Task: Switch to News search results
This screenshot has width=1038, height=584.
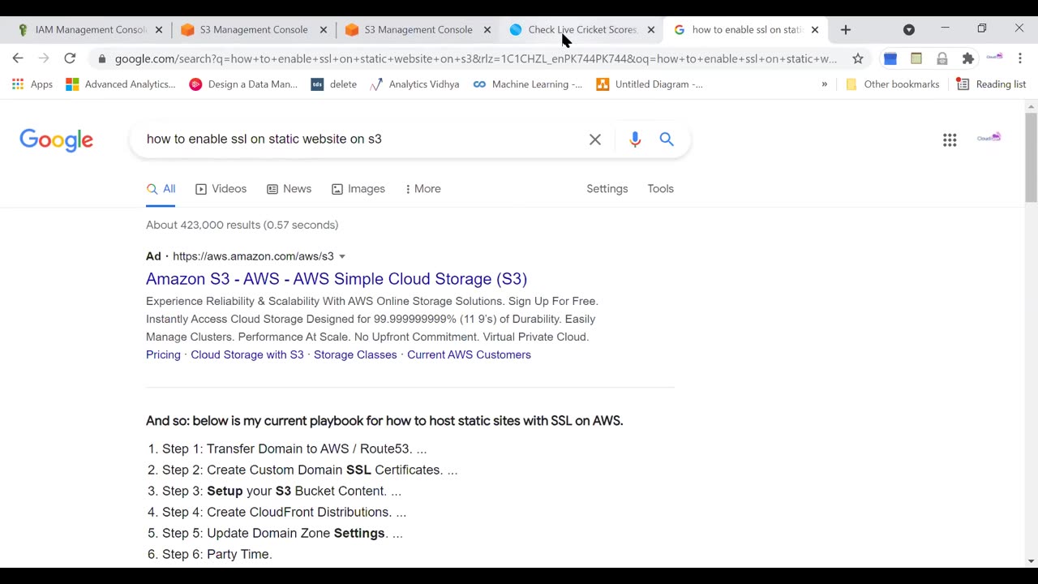Action: point(289,189)
